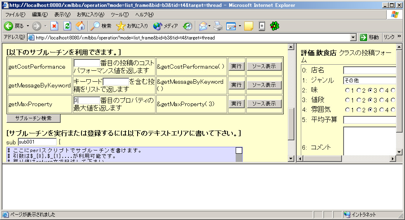
Task: Click the Intranet zone icon in status bar
Action: coord(347,214)
